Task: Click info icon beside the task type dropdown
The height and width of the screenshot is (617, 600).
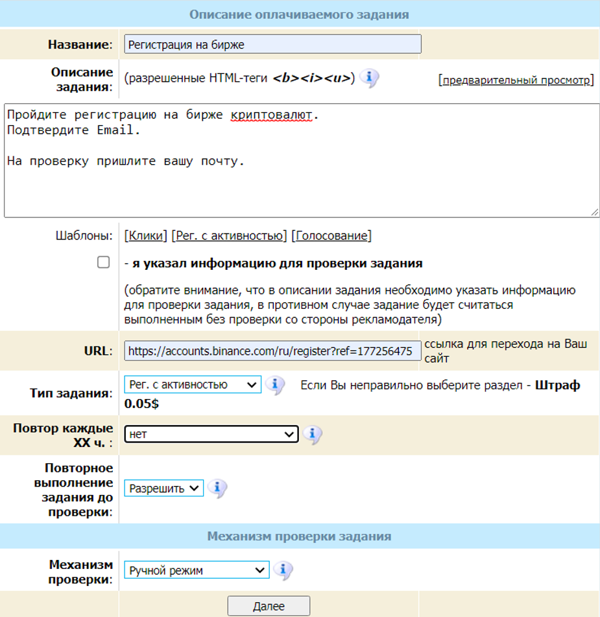Action: point(274,385)
